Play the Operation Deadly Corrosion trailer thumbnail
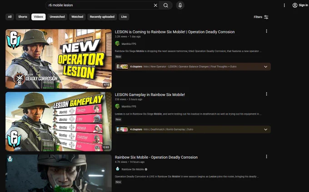The height and width of the screenshot is (192, 309). point(59,173)
